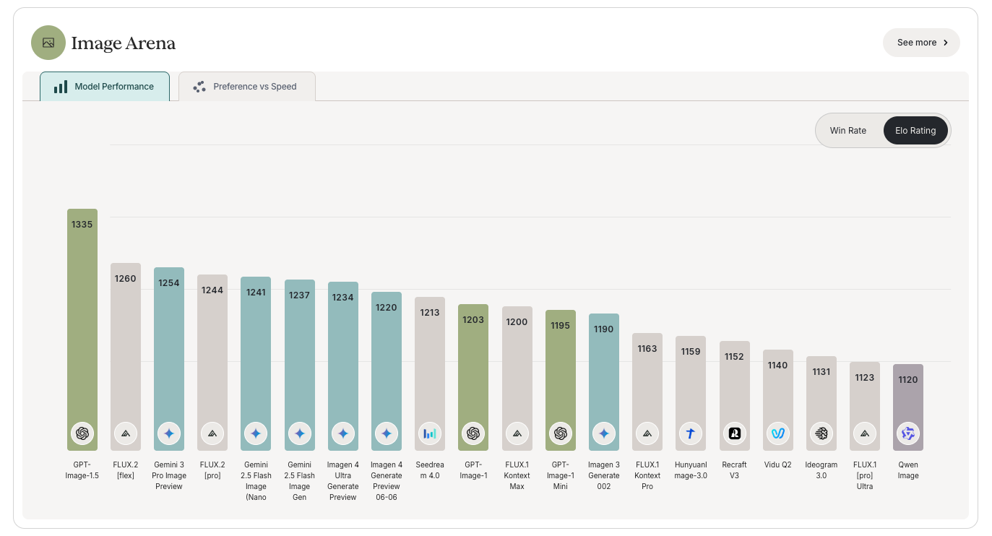Click the chevron arrow beside See more

coord(946,43)
